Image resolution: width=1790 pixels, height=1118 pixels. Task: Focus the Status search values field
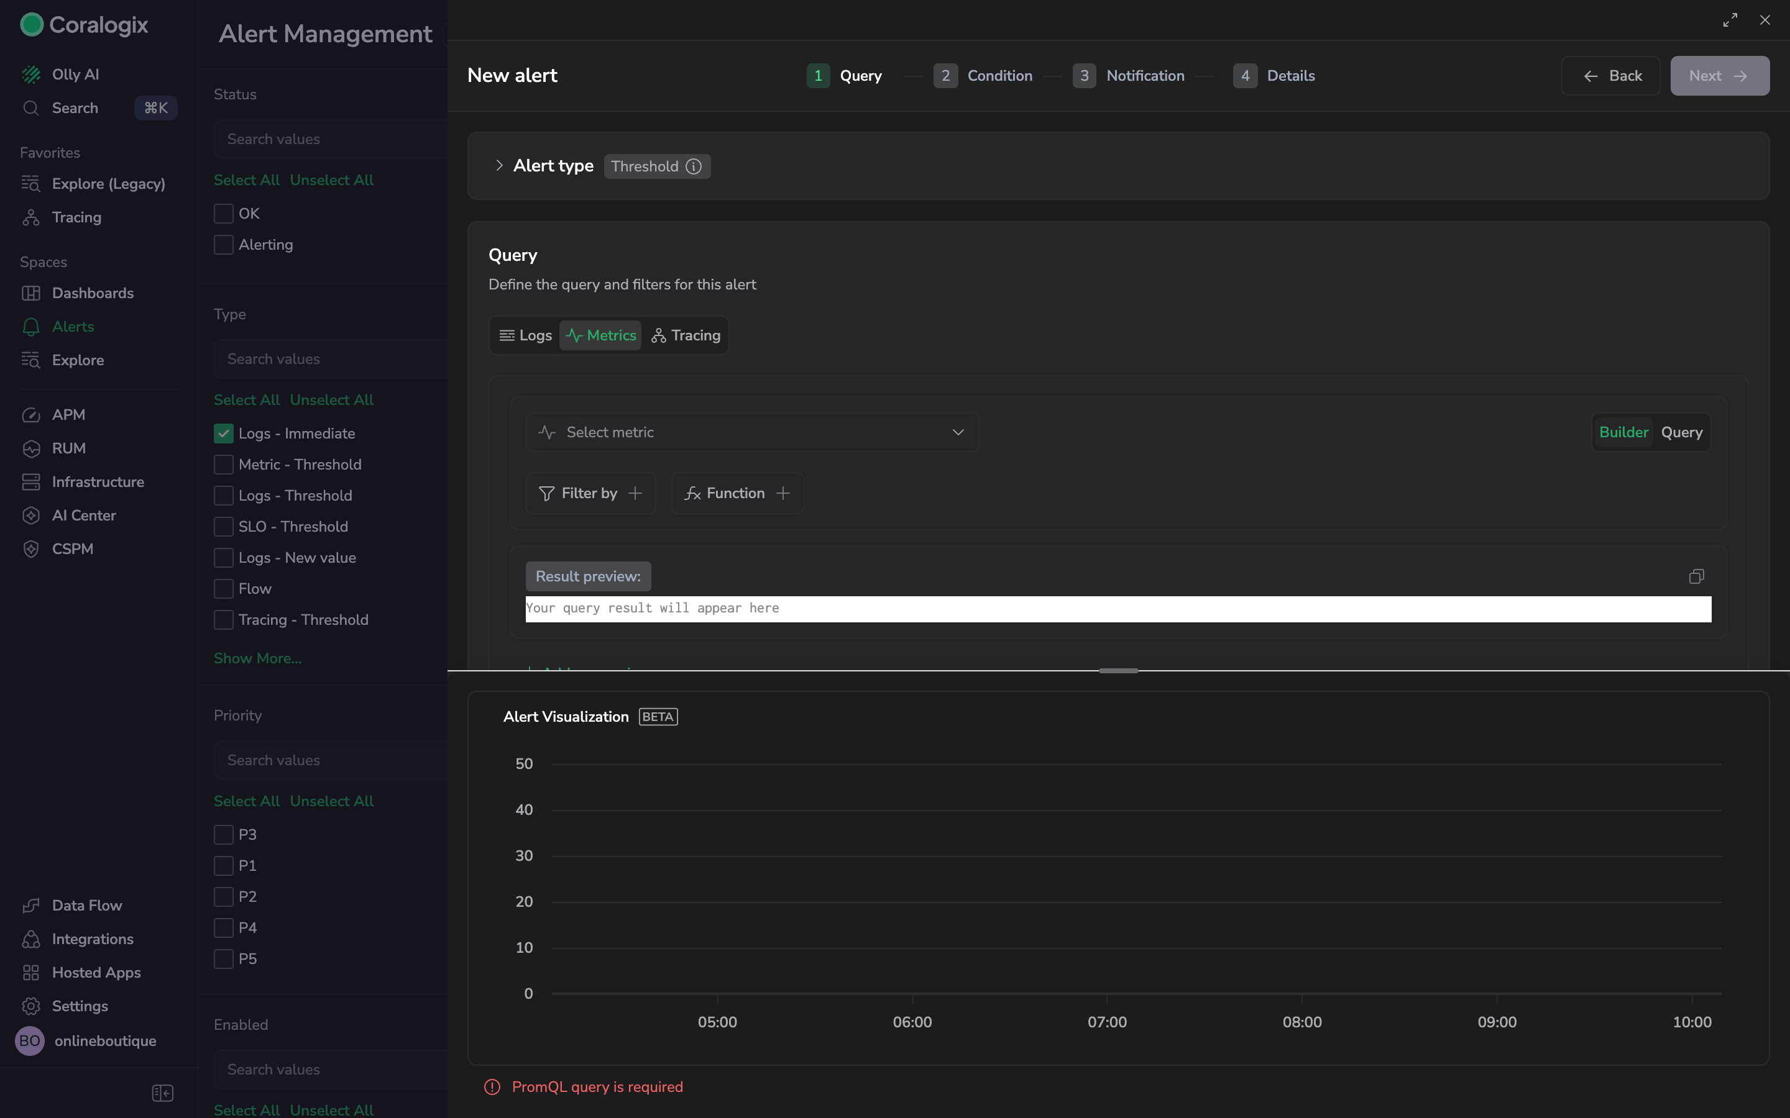(x=331, y=139)
